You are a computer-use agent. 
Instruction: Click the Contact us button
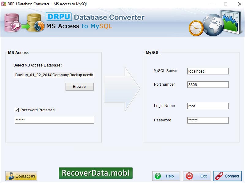[x=21, y=176]
